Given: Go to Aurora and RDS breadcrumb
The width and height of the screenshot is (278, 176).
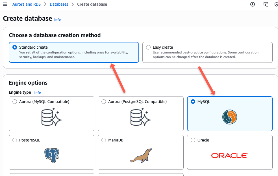Looking at the screenshot, I should (27, 4).
